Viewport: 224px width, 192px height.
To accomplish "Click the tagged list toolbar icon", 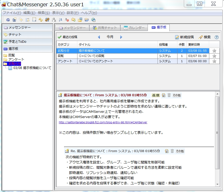I will point(27,20).
